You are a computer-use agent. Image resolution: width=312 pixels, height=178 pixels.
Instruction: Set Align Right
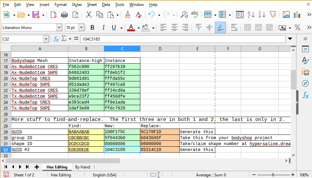point(185,28)
